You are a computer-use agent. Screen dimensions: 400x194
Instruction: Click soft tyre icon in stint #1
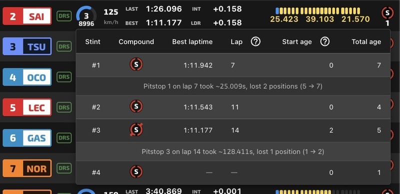coord(136,64)
